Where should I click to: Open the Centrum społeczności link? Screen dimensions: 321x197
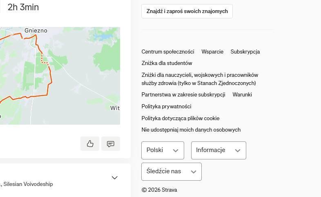[168, 52]
